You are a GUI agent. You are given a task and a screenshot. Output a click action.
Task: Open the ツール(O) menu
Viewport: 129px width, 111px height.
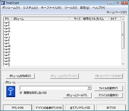pyautogui.click(x=71, y=8)
